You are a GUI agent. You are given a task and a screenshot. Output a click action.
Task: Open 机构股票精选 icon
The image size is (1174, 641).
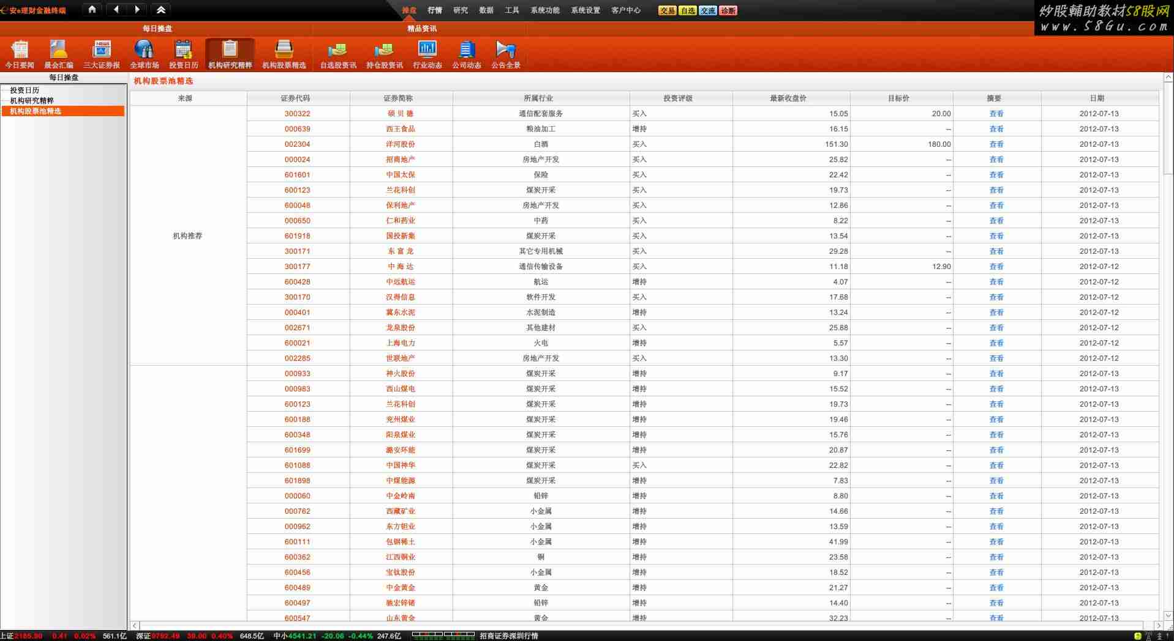click(x=284, y=54)
